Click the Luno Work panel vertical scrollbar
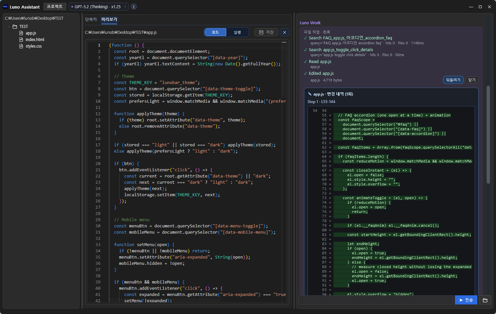 488,135
